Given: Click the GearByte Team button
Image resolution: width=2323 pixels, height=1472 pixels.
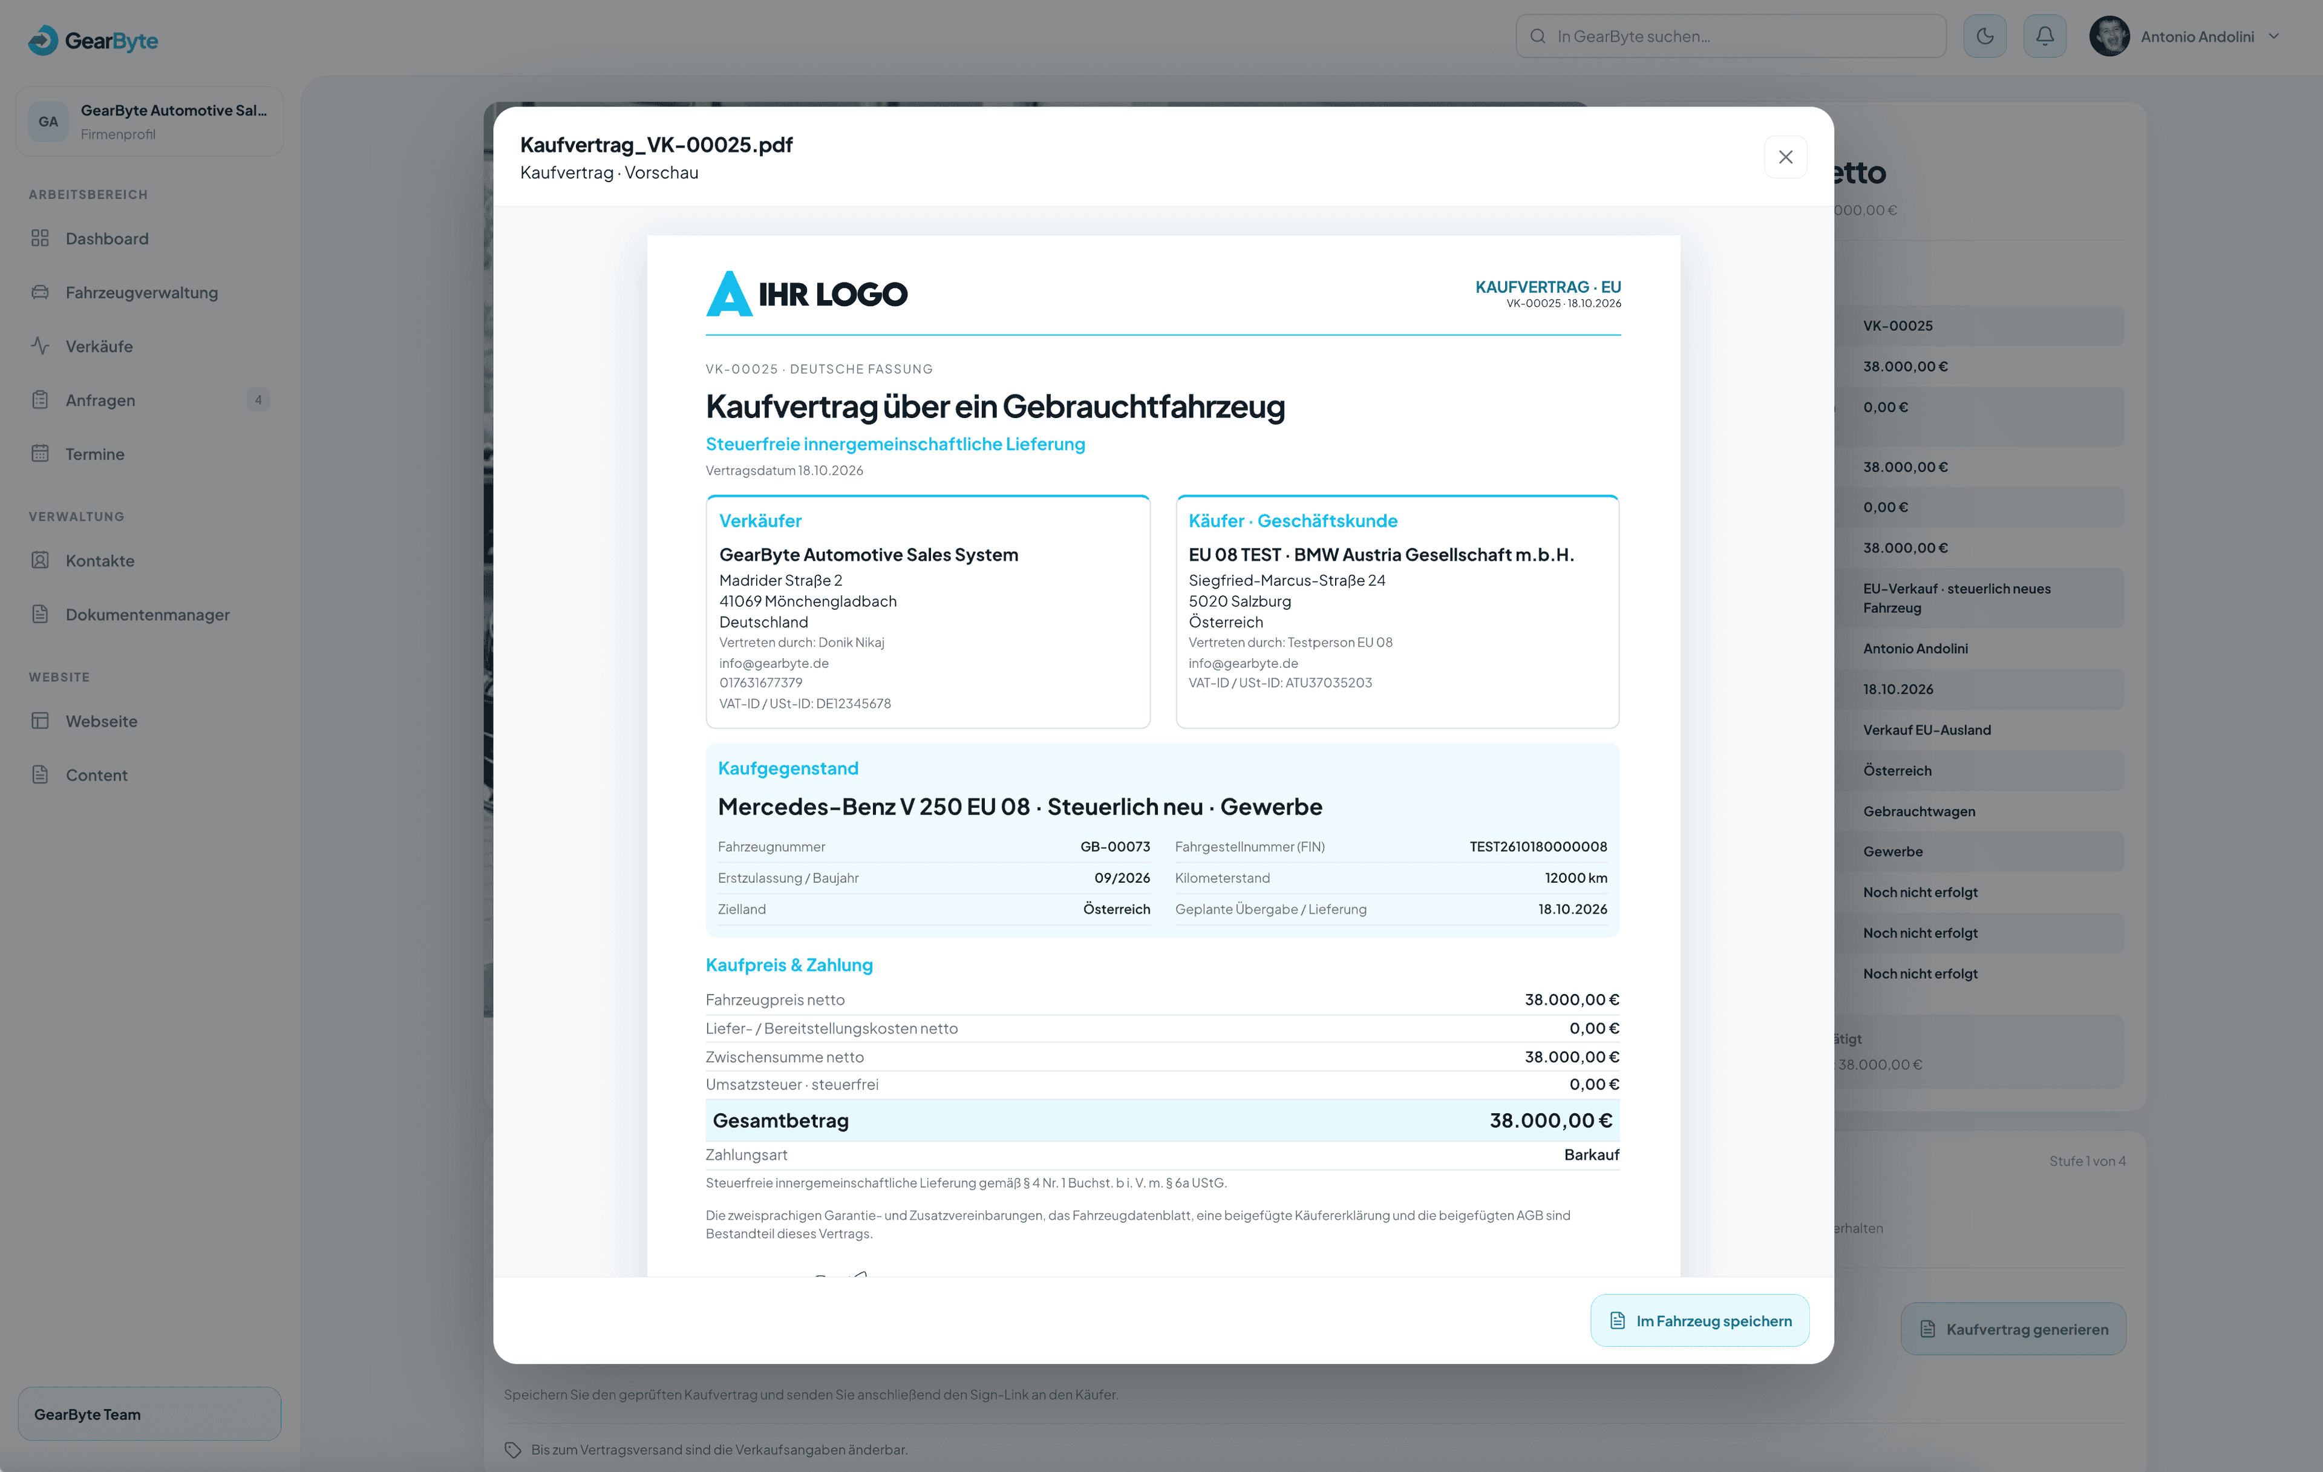Looking at the screenshot, I should (149, 1414).
